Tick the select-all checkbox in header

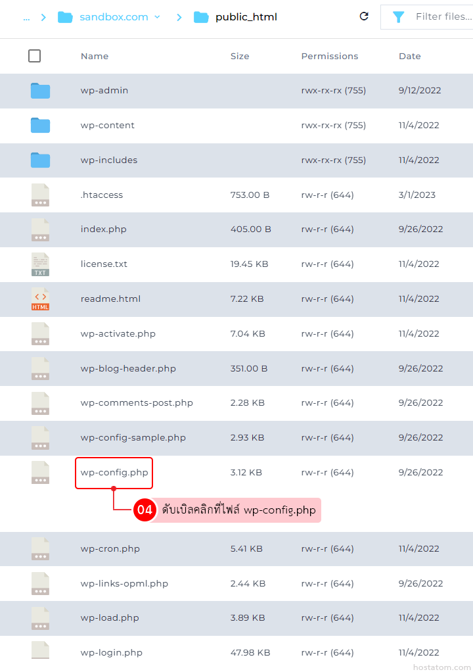(x=35, y=57)
